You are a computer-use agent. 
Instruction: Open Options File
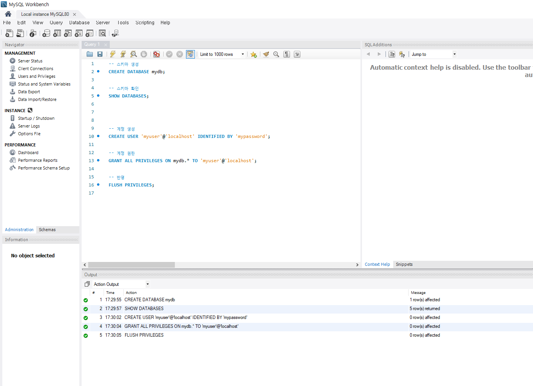(29, 134)
